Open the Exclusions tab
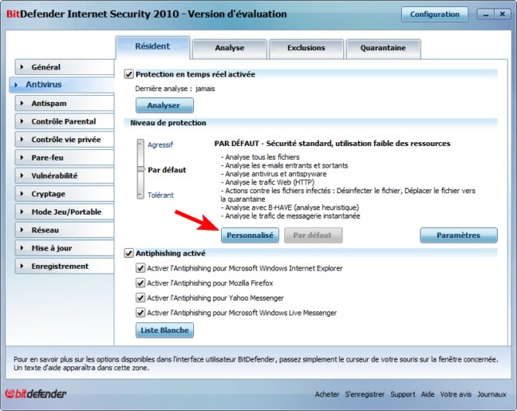Viewport: 517px width, 411px height. (306, 48)
